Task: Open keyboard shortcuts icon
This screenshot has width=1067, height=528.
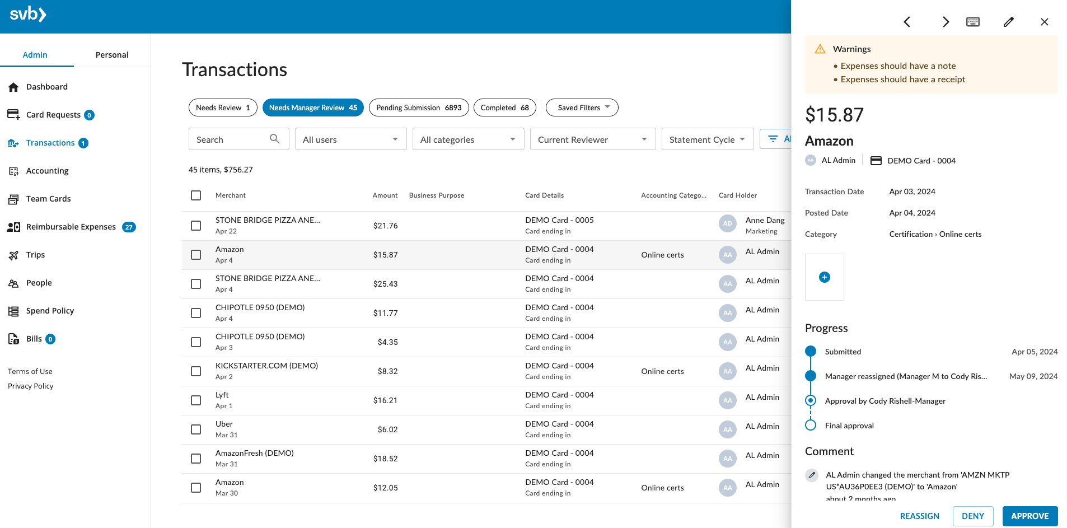Action: [973, 22]
